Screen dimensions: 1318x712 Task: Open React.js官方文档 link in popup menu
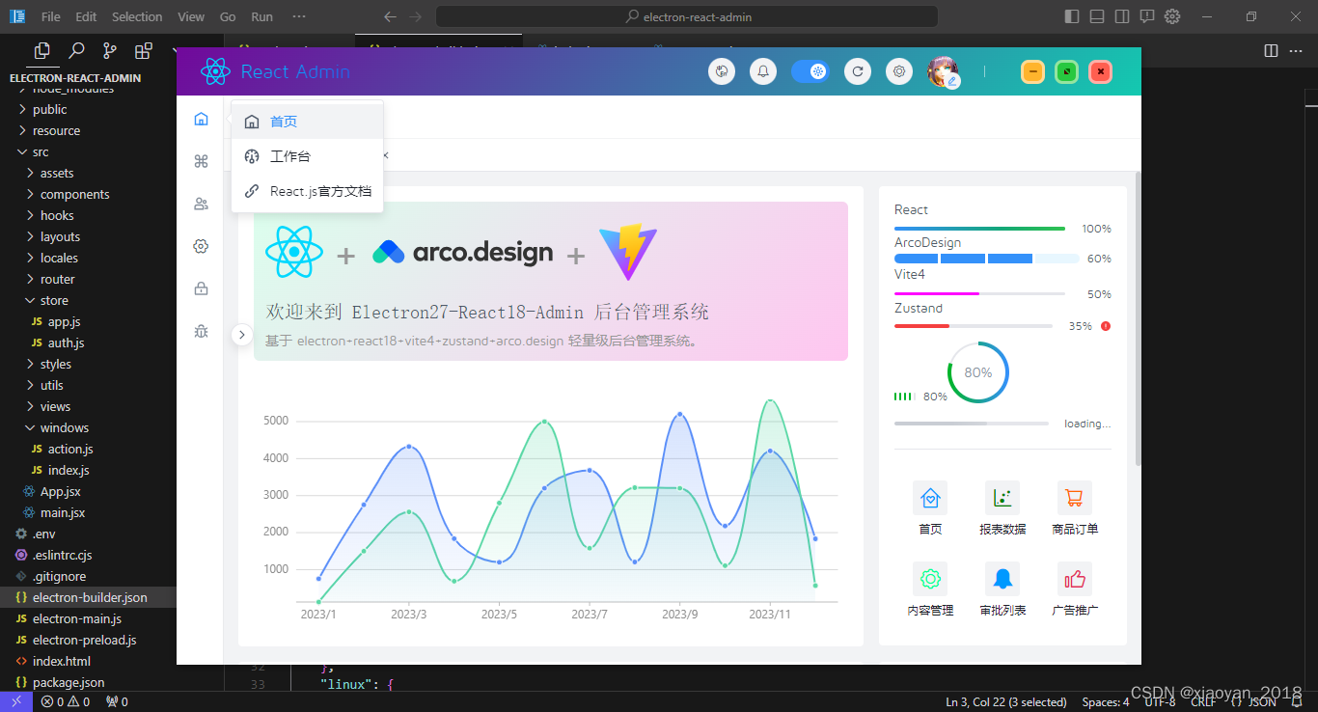tap(308, 191)
